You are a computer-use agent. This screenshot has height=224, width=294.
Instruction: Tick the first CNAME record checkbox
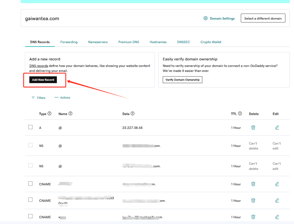(x=30, y=184)
